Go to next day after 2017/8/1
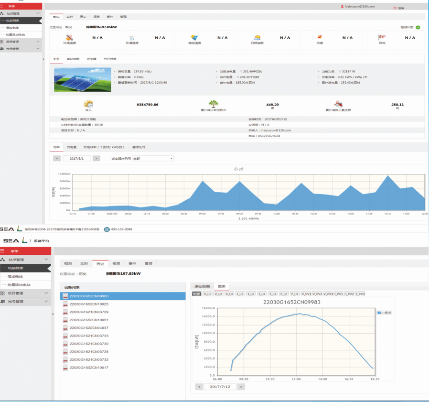This screenshot has height=402, width=429. pos(97,158)
